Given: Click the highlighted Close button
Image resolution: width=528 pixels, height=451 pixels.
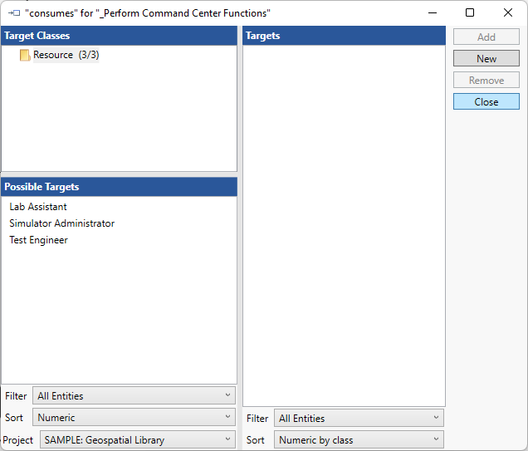Looking at the screenshot, I should [x=486, y=102].
